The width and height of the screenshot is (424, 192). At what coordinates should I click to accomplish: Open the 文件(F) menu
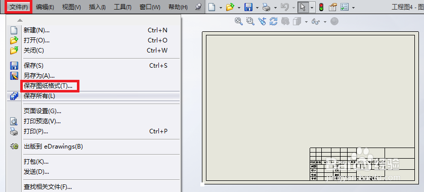19,7
